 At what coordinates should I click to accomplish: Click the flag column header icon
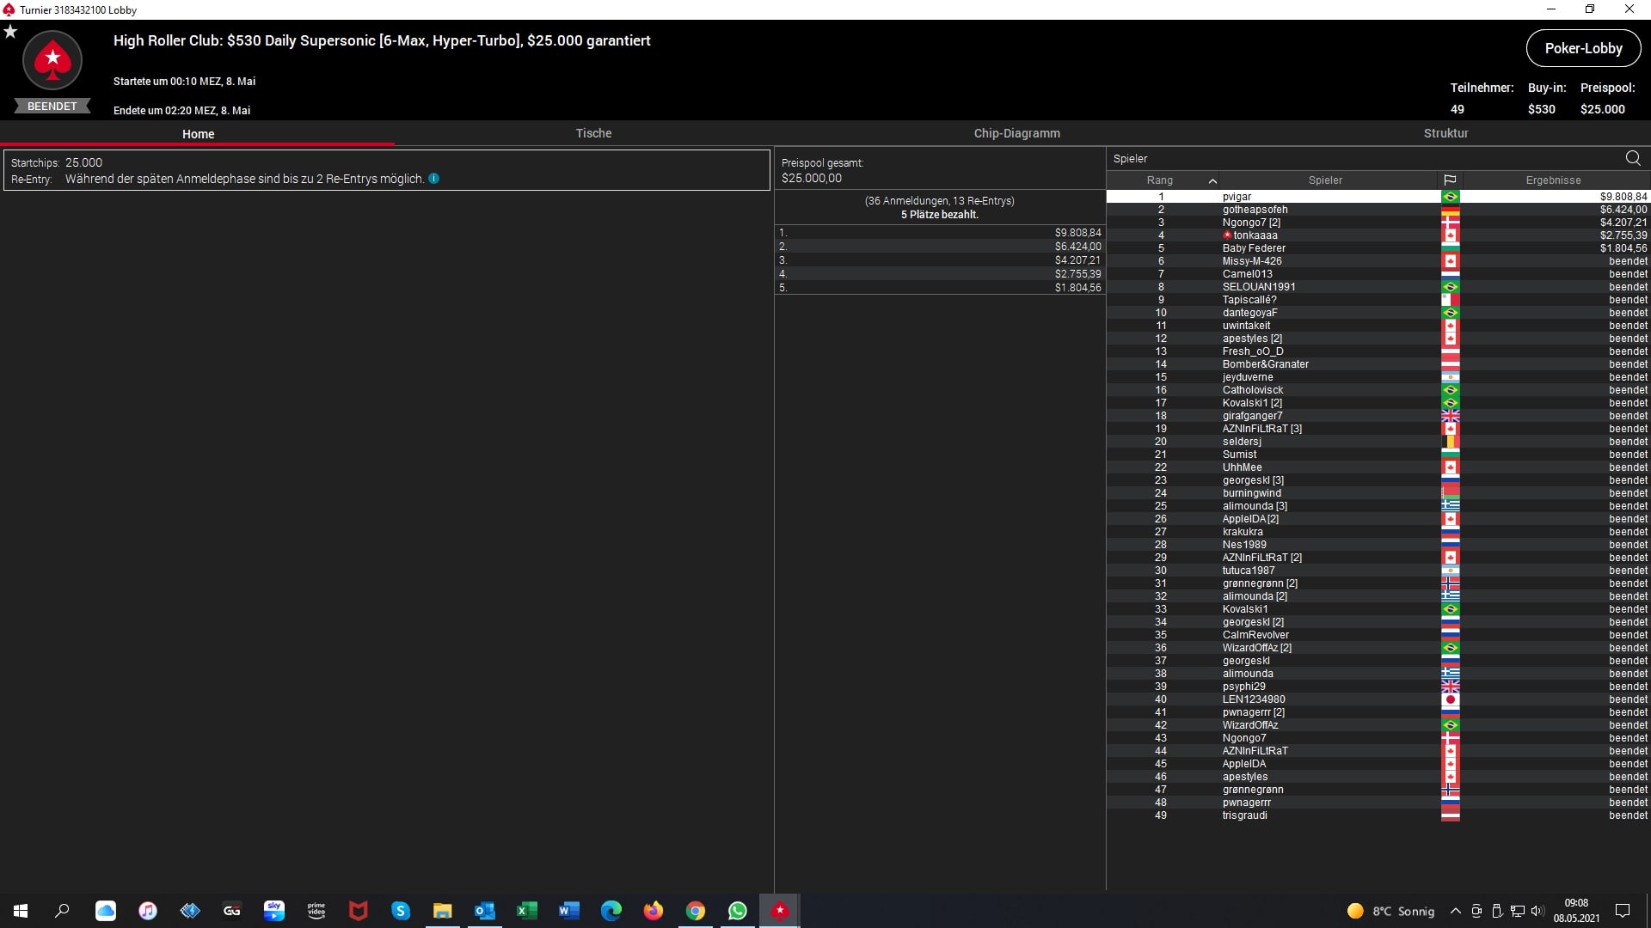(1450, 180)
